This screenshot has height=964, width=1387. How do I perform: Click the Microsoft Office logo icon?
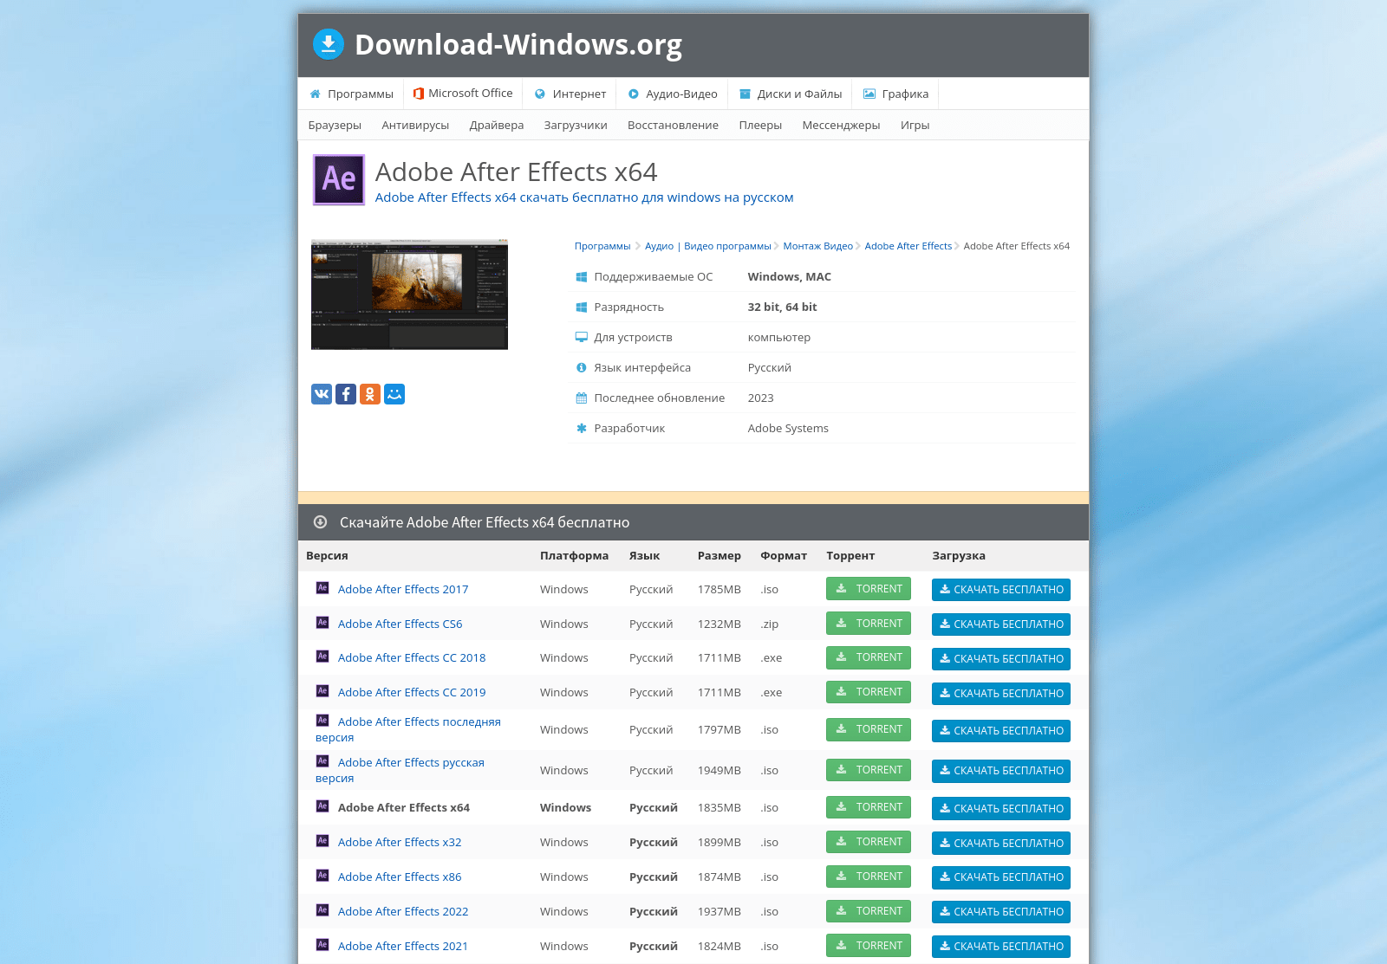click(x=419, y=94)
